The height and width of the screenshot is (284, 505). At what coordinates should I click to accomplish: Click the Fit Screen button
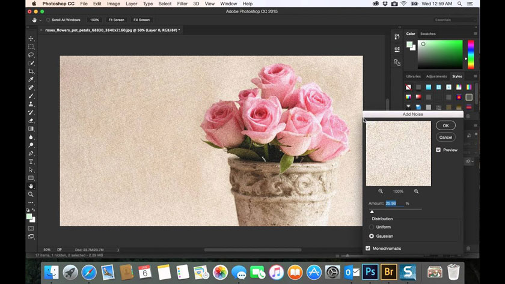pyautogui.click(x=116, y=20)
